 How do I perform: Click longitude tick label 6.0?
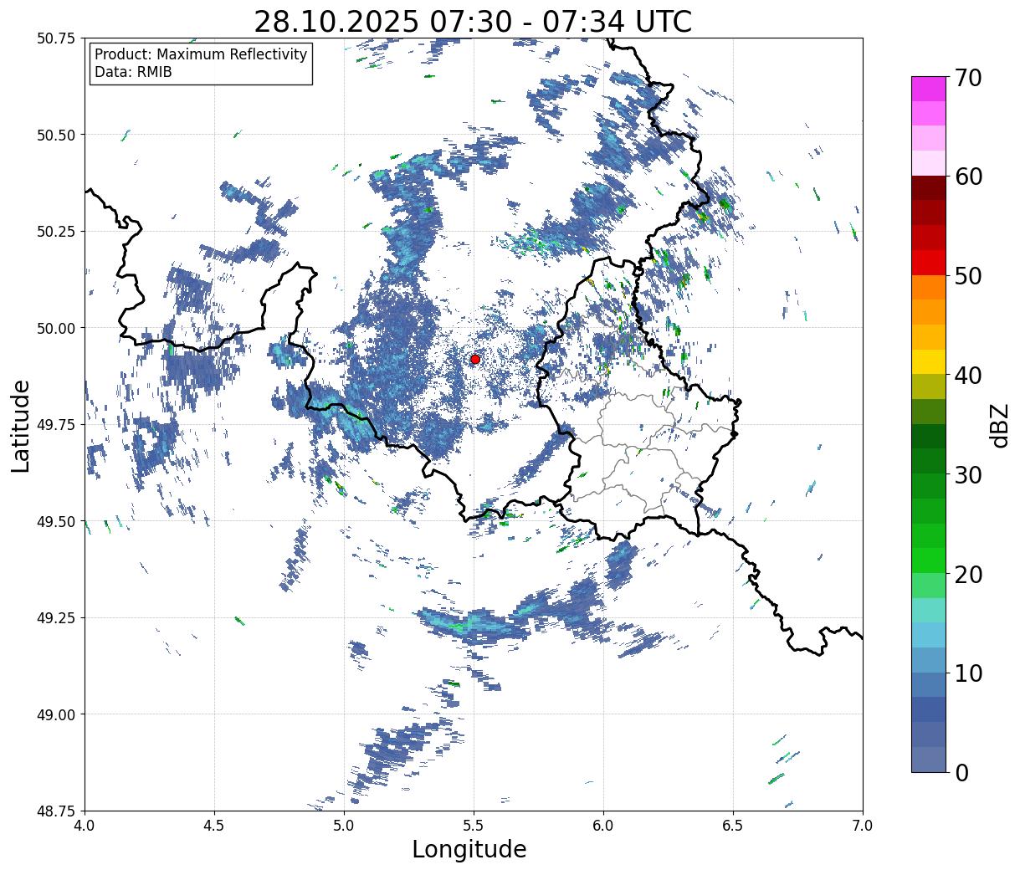(x=603, y=825)
